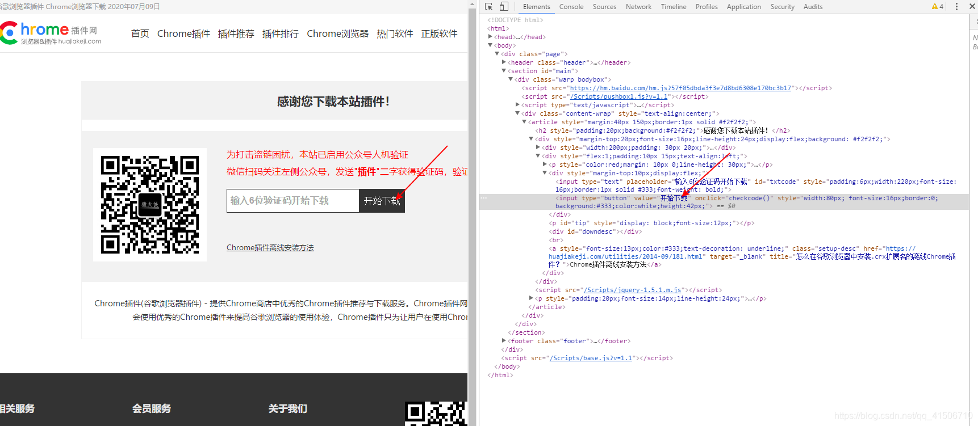Select the <!DOCTYPE html> line
The height and width of the screenshot is (426, 978).
coord(515,20)
